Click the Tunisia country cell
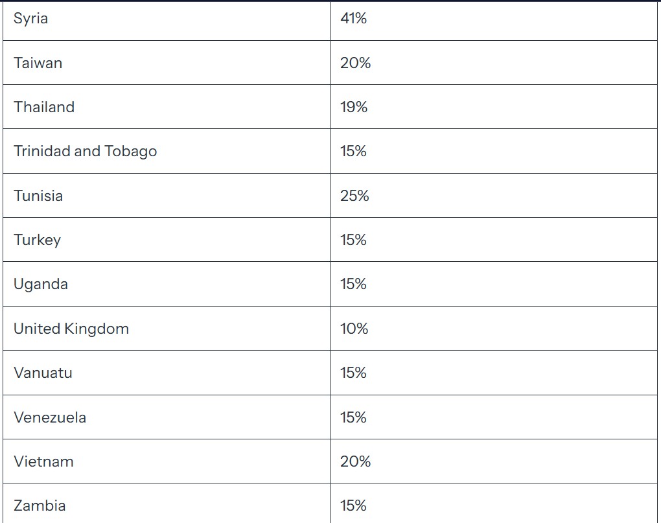 coord(167,196)
